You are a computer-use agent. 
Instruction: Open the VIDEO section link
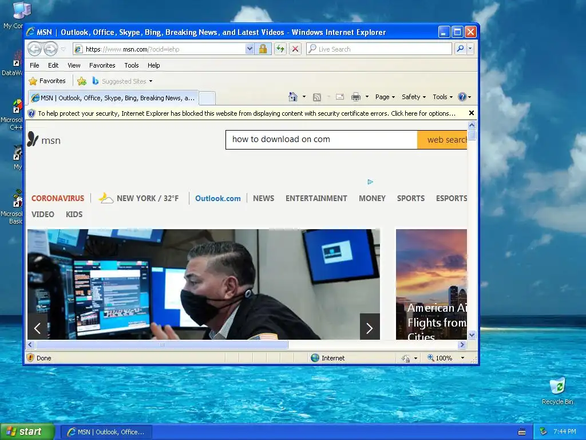tap(42, 214)
